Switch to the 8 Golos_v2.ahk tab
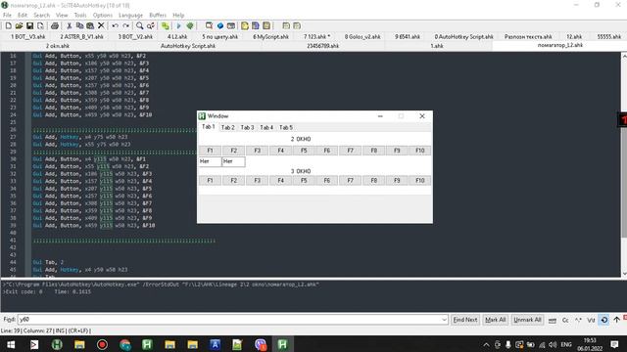This screenshot has width=627, height=352. point(362,37)
